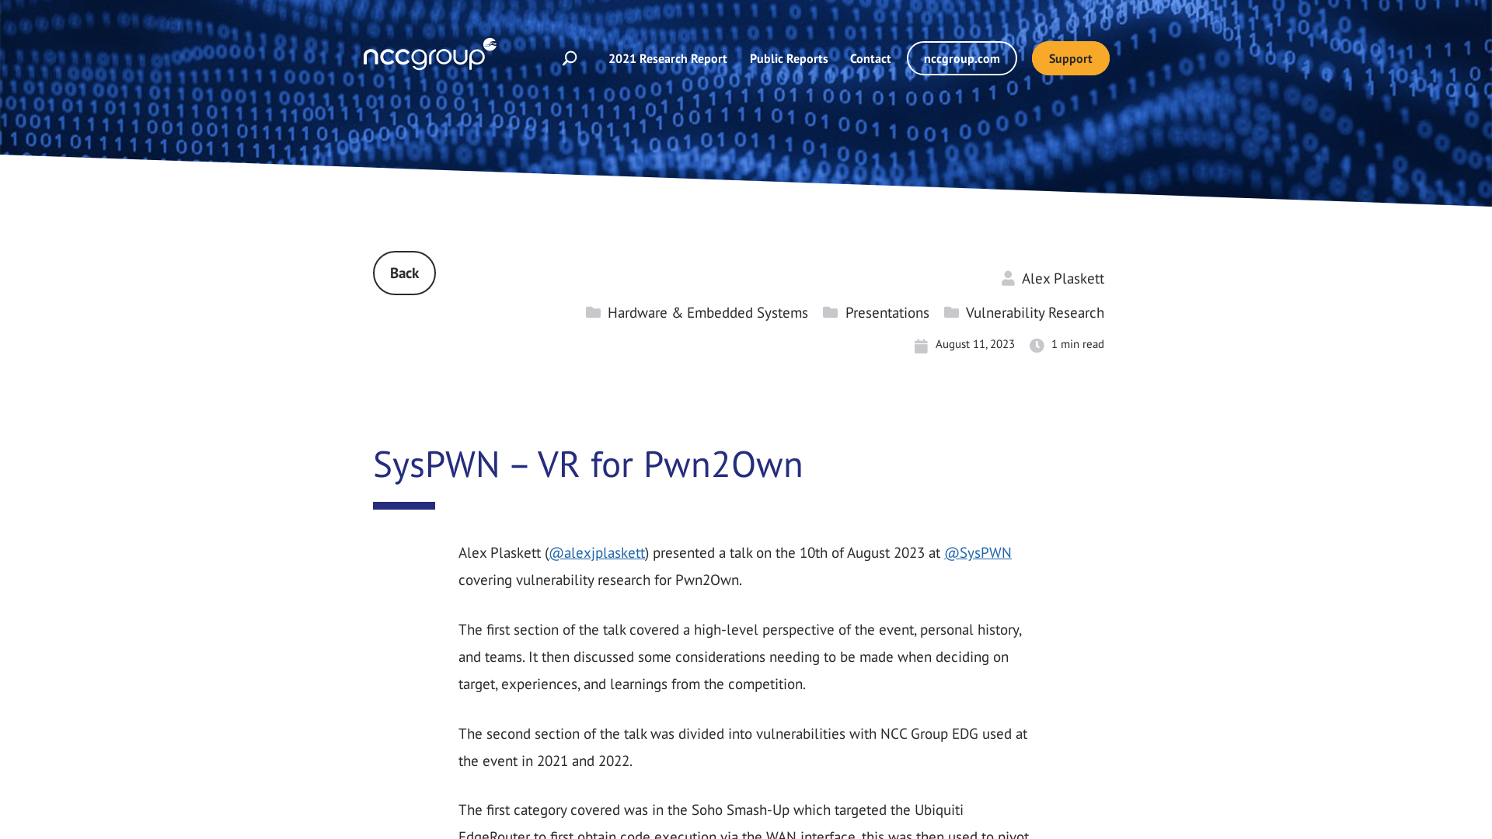This screenshot has width=1492, height=839.
Task: Click the @alexjplaskett Twitter handle link
Action: pos(596,552)
